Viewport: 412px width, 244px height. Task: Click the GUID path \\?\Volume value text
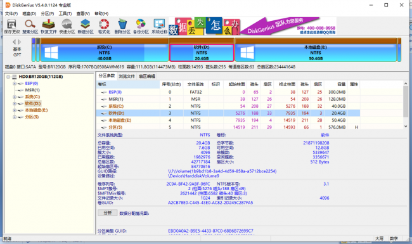(x=222, y=171)
